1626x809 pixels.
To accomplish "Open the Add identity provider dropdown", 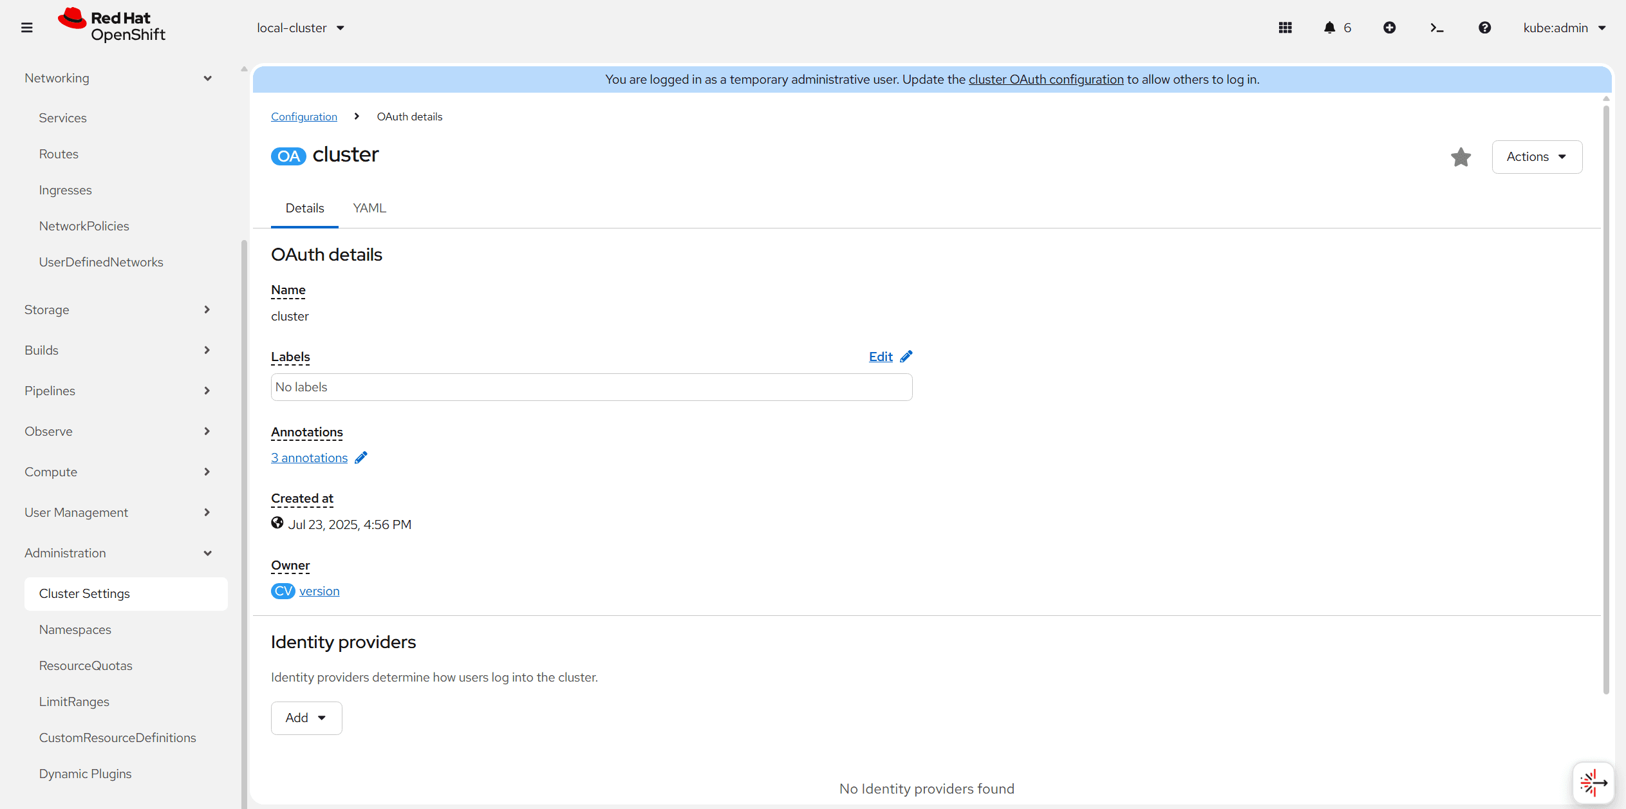I will pos(306,718).
